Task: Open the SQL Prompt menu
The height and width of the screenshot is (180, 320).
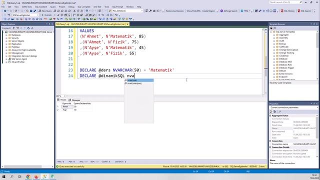Action: pos(117,6)
